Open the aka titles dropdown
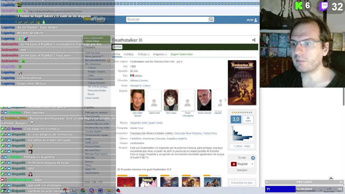 (x=179, y=62)
